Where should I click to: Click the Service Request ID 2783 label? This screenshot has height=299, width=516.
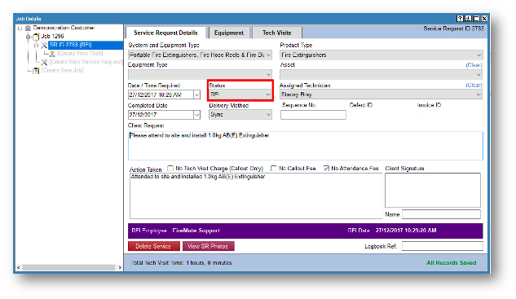pos(453,29)
